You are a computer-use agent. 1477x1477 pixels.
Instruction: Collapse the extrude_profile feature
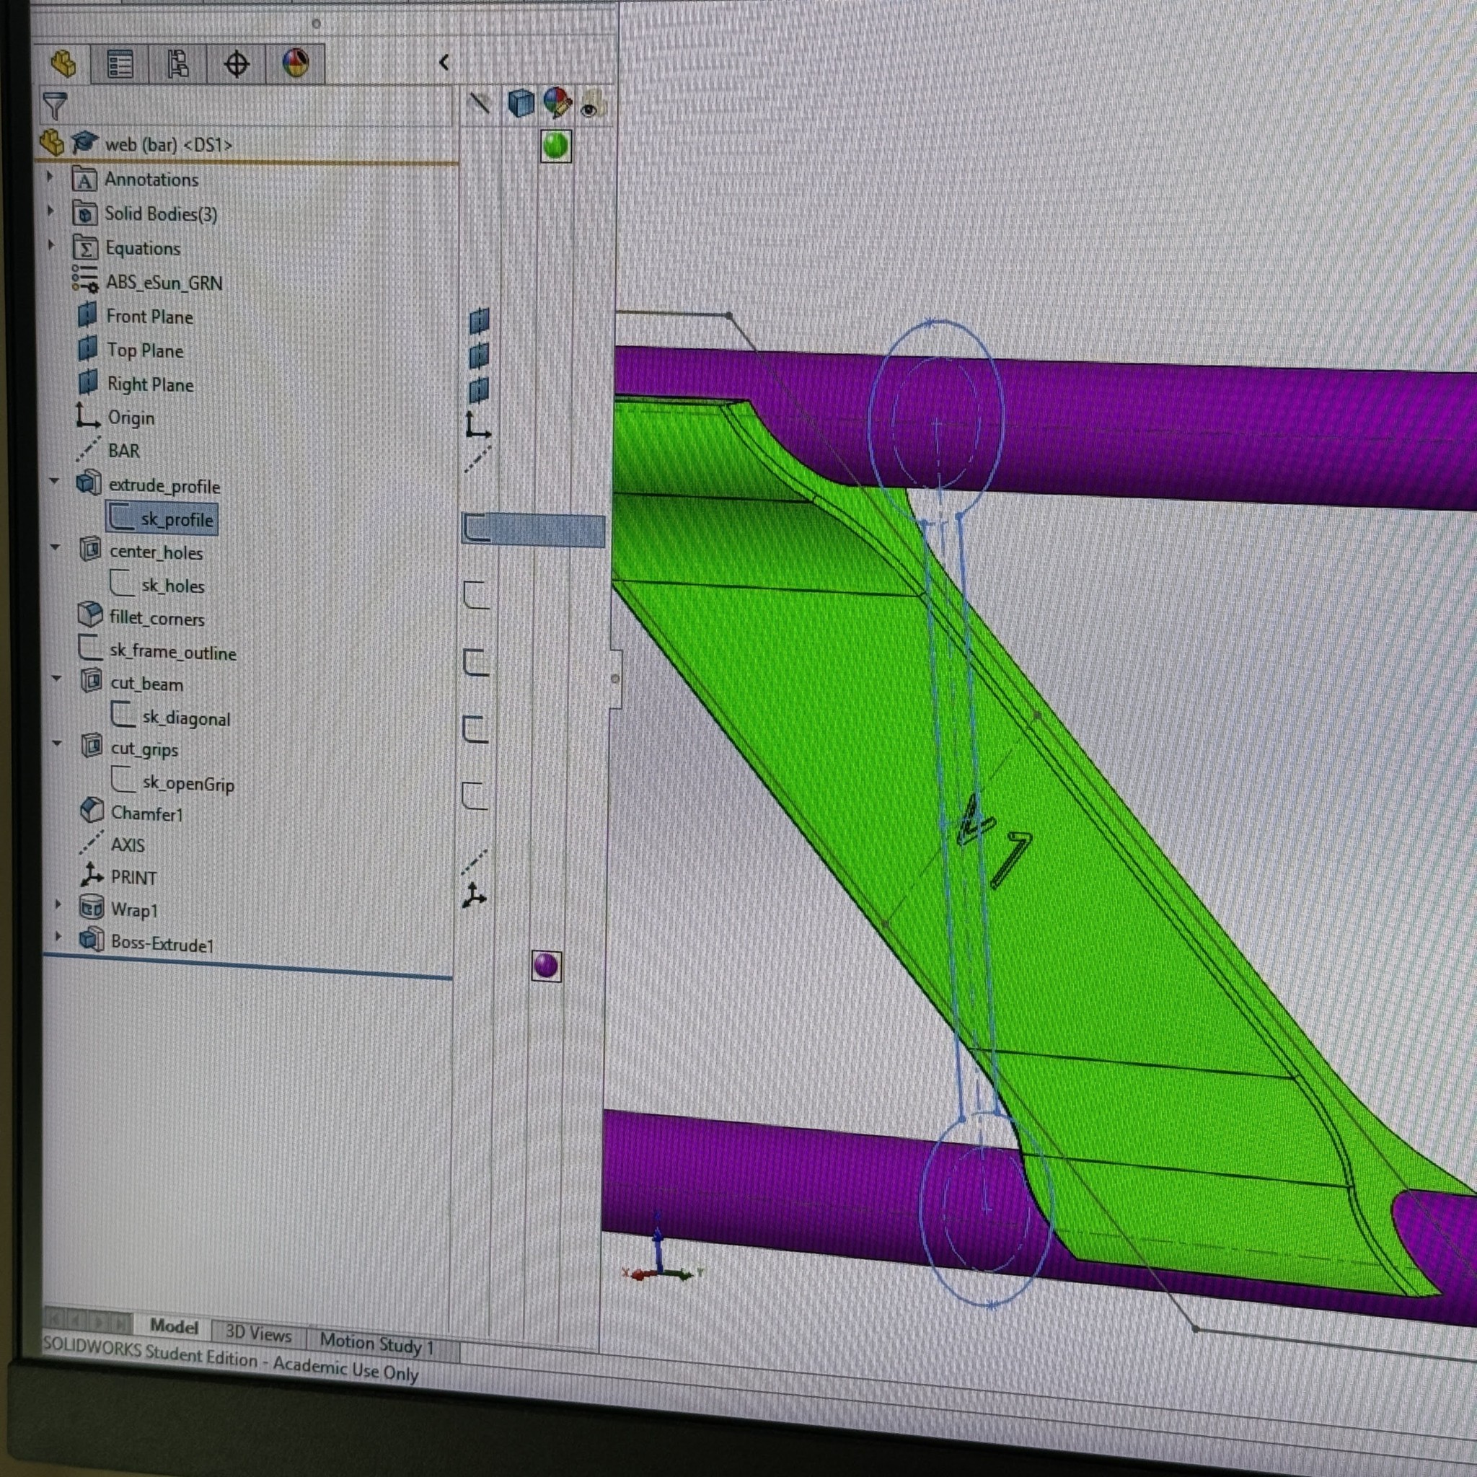coord(54,482)
